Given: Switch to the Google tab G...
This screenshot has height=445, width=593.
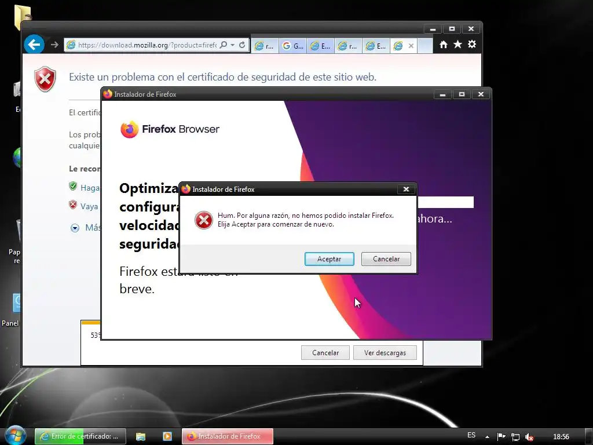Looking at the screenshot, I should coord(292,46).
